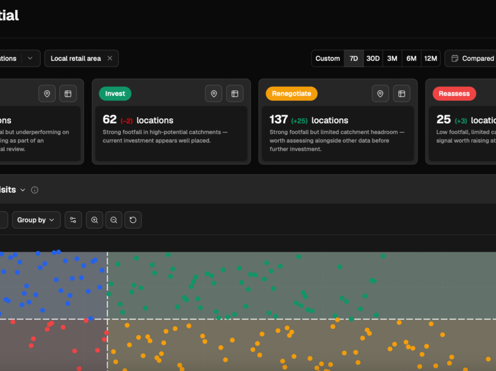Open table view for Invest card
The image size is (496, 371).
(235, 94)
